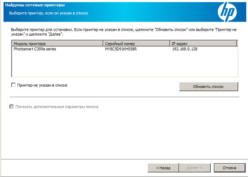Sort by 'Серийный номер' column header
The width and height of the screenshot is (248, 177).
(x=136, y=44)
